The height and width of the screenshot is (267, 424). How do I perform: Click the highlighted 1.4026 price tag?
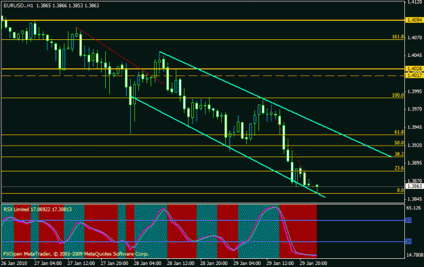[x=415, y=69]
